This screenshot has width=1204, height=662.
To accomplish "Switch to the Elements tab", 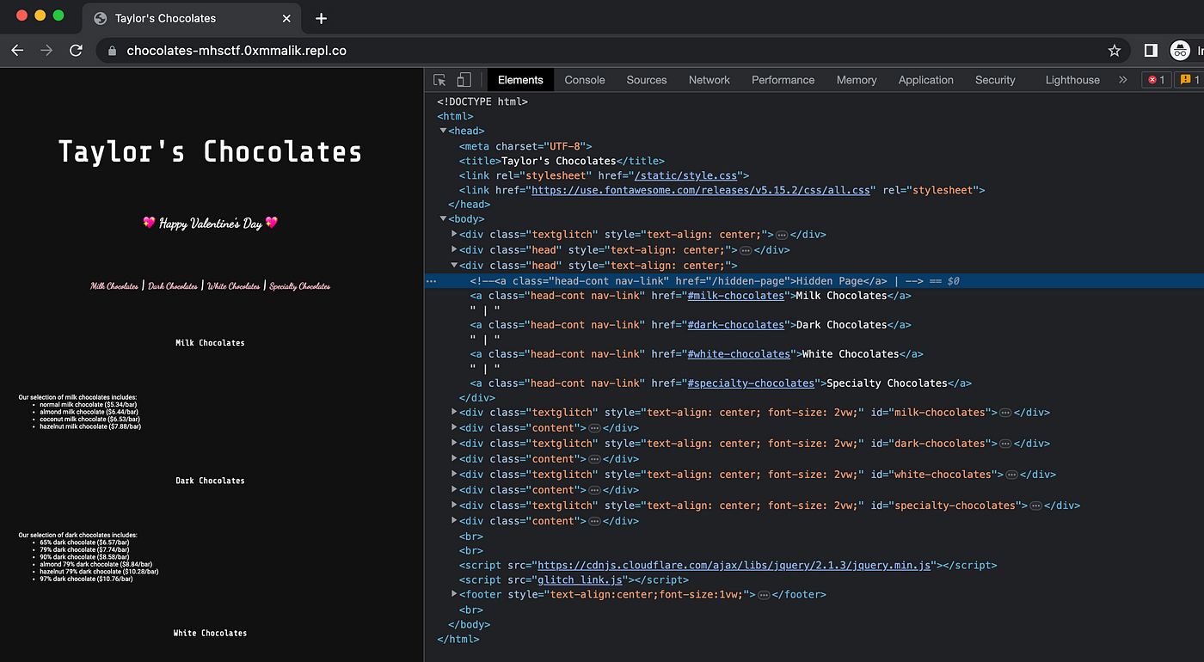I will tap(520, 80).
